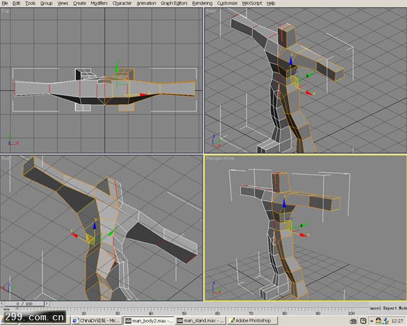Open the Group menu
Image resolution: width=407 pixels, height=326 pixels.
point(47,3)
